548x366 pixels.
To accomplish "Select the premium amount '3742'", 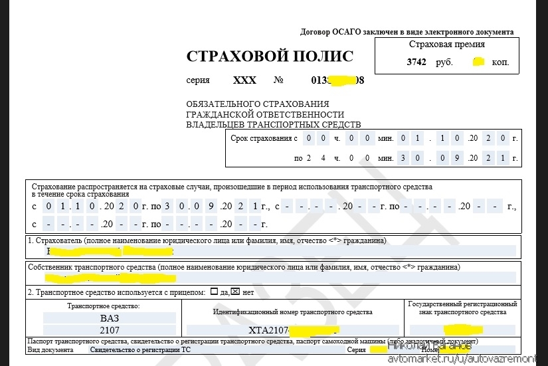I will pyautogui.click(x=416, y=62).
